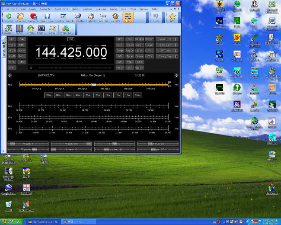This screenshot has height=225, width=281.
Task: Open the SW Data toolbar icon
Action: (115, 18)
